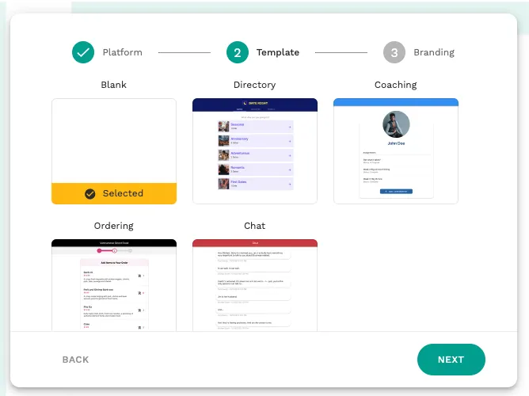This screenshot has width=529, height=396.
Task: Click the pink progress slider in Ordering preview
Action: click(x=107, y=250)
